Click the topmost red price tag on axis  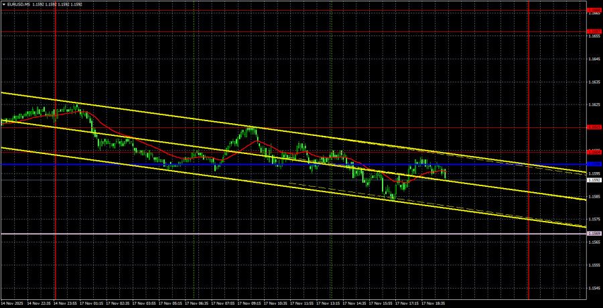(594, 11)
